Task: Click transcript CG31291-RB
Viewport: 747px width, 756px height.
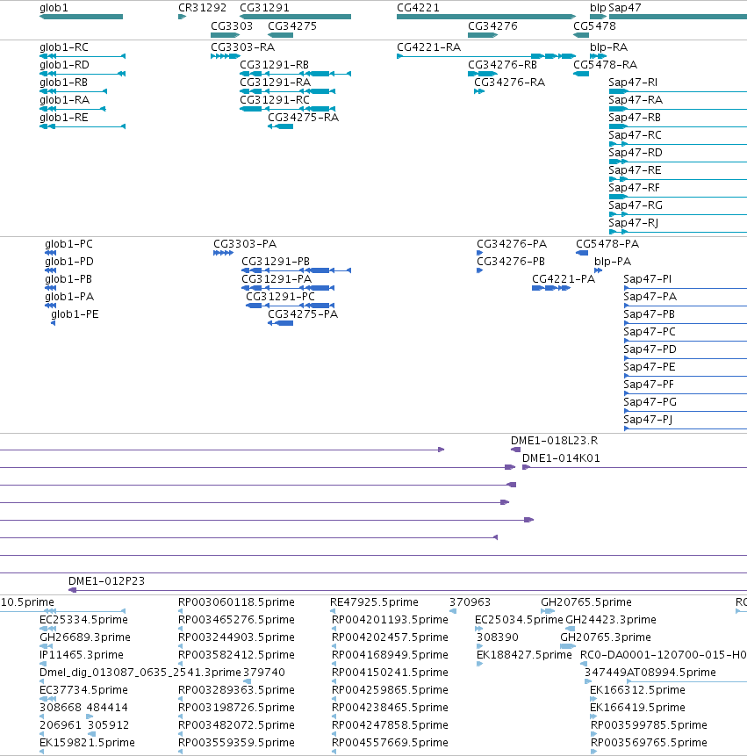Action: pyautogui.click(x=274, y=65)
